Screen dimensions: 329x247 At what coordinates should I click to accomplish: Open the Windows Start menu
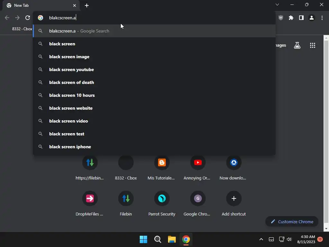pyautogui.click(x=143, y=239)
